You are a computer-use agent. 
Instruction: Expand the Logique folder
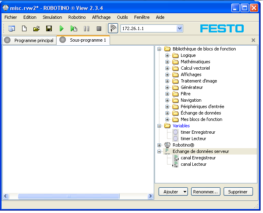pyautogui.click(x=167, y=55)
